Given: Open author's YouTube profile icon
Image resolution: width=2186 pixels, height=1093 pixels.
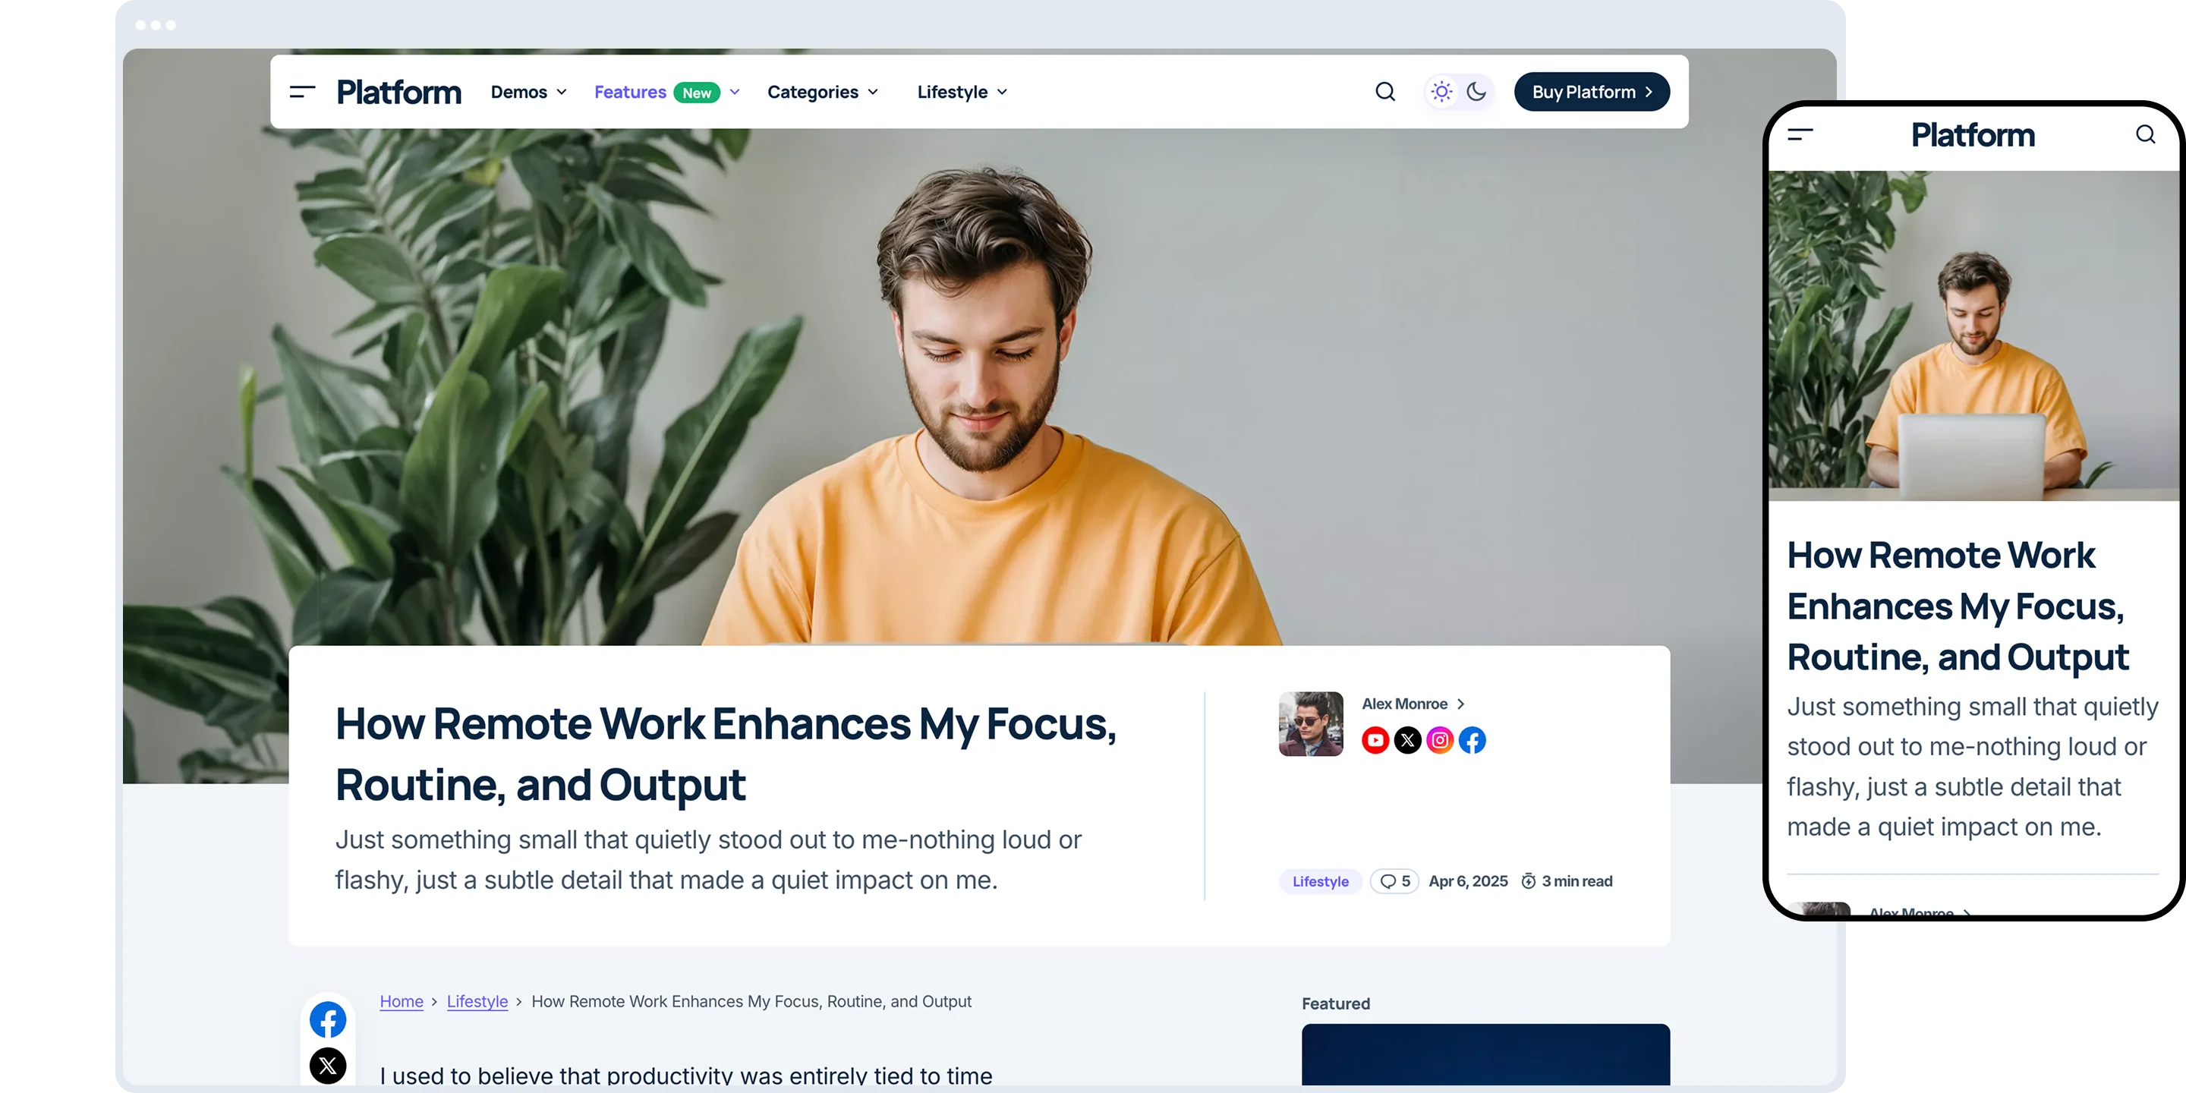Looking at the screenshot, I should click(x=1375, y=740).
